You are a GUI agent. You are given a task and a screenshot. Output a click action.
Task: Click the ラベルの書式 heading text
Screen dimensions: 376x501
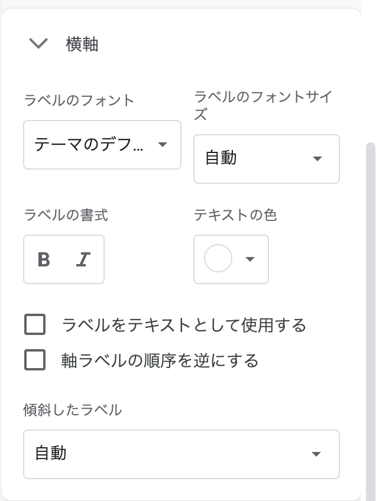pos(66,215)
